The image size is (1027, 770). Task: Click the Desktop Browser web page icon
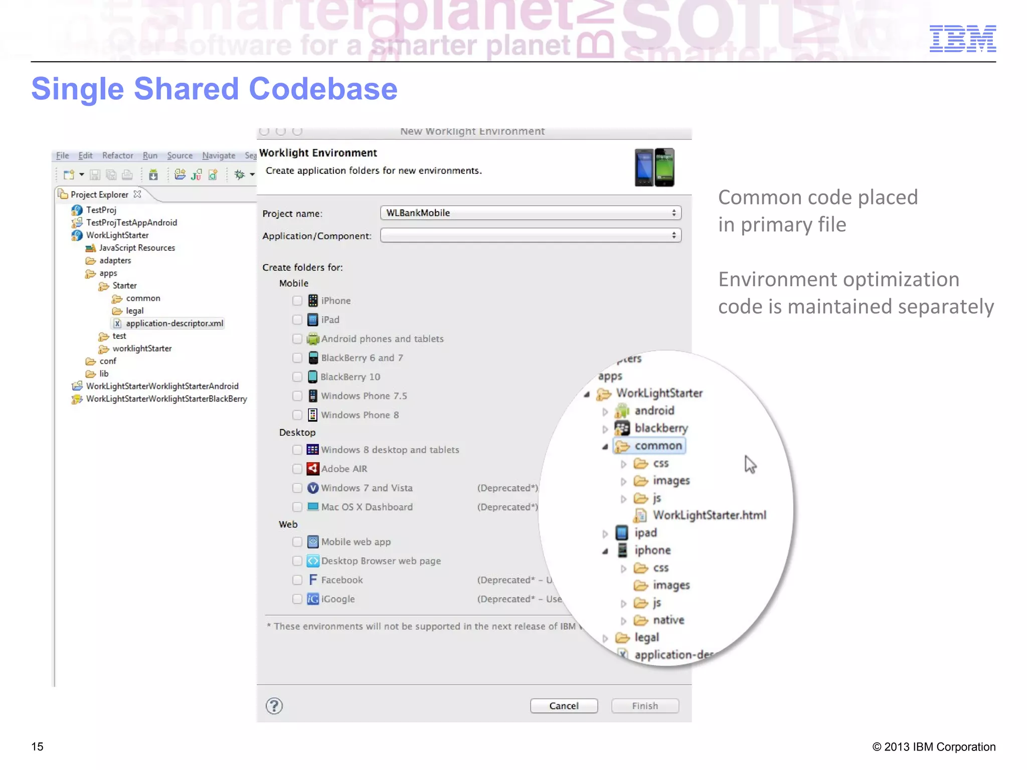tap(312, 560)
